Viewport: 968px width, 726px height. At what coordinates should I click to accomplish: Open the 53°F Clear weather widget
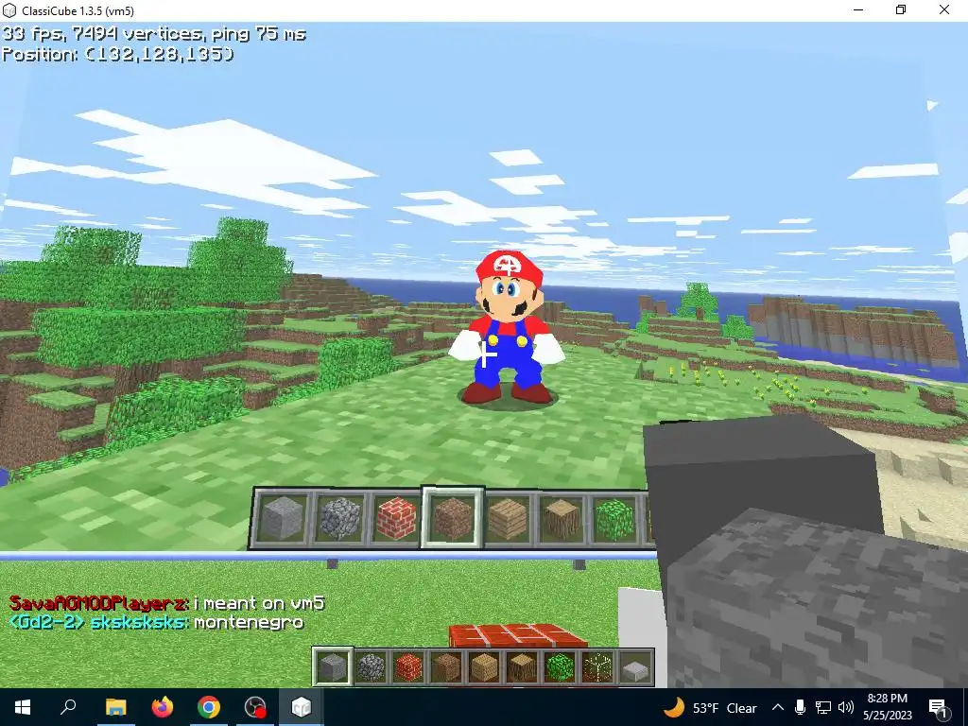[x=710, y=707]
